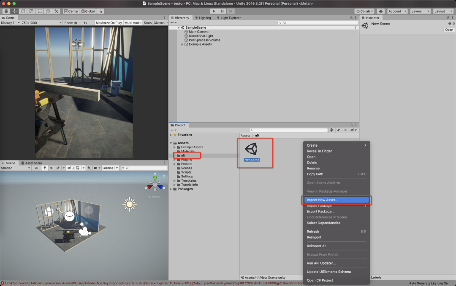Toggle Mute Audio in Game view

133,23
